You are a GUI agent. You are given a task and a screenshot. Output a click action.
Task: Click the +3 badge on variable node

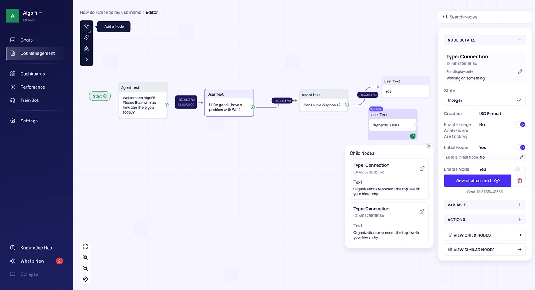pyautogui.click(x=413, y=136)
